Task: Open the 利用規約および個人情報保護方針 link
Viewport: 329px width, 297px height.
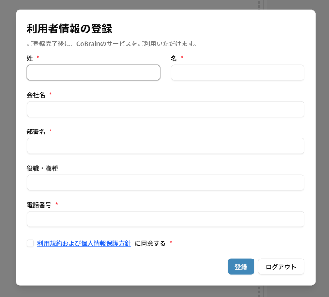Action: click(x=84, y=243)
